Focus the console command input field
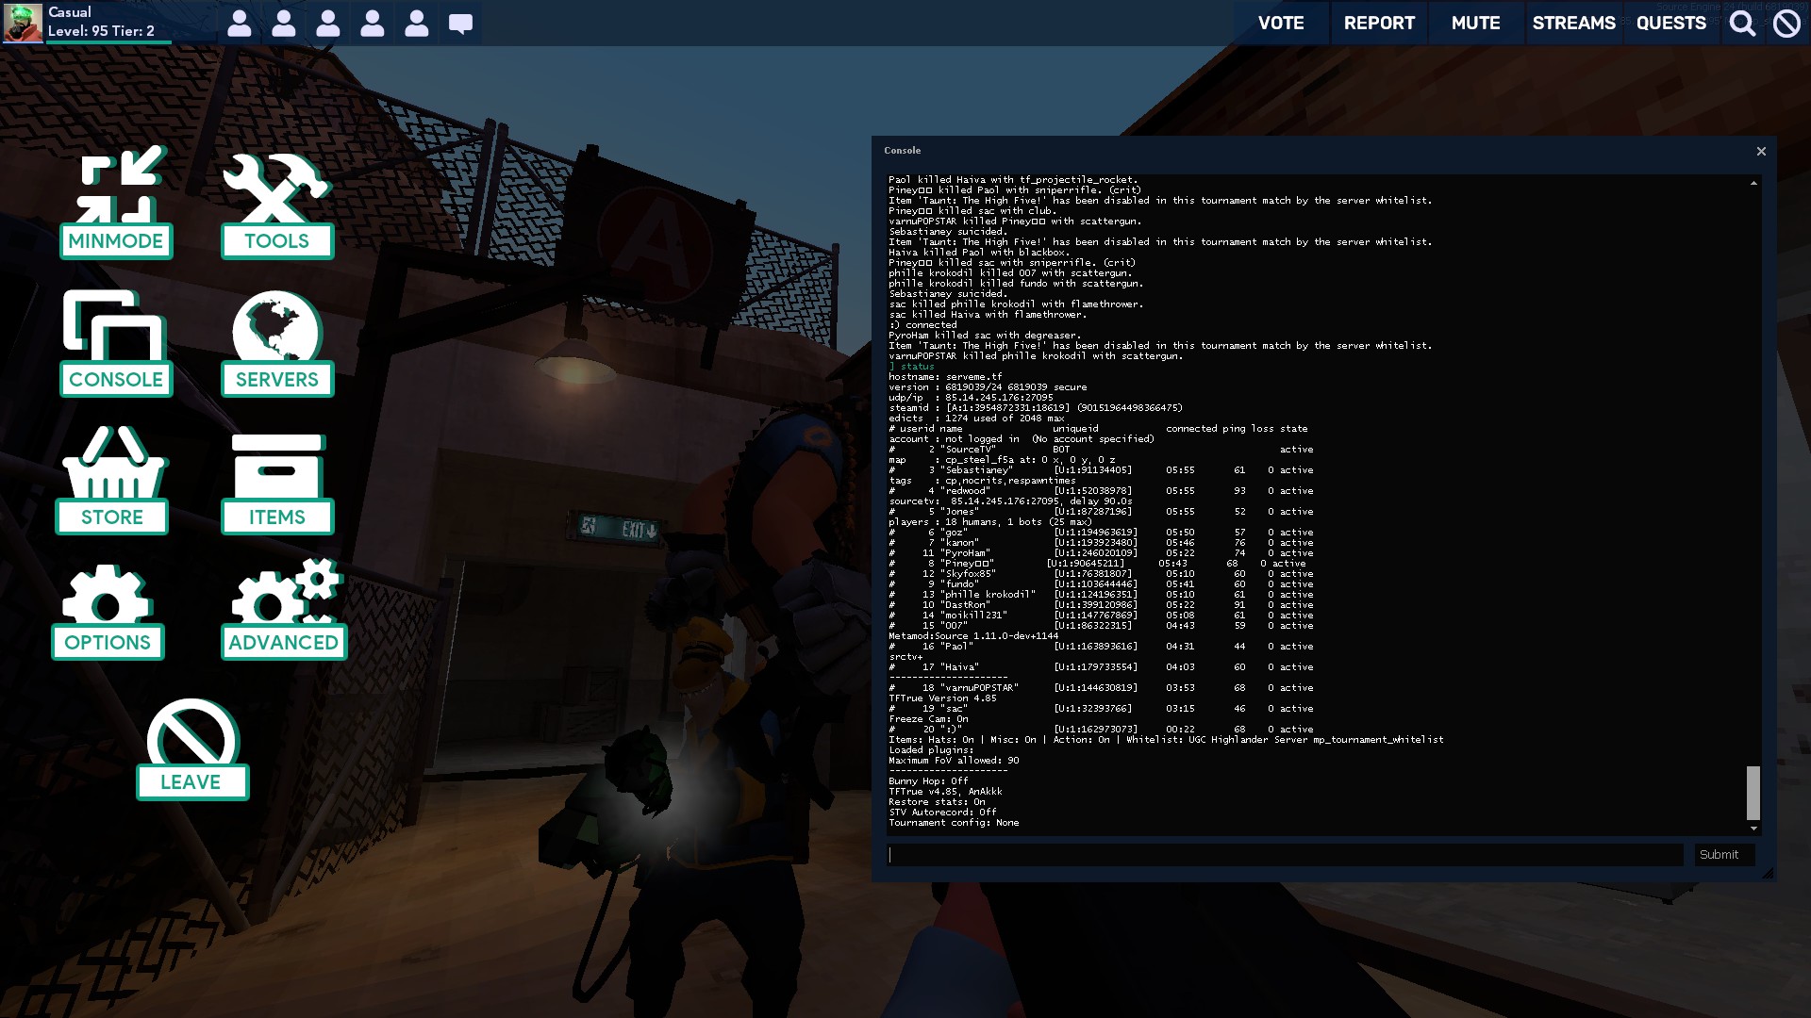 (x=1285, y=855)
